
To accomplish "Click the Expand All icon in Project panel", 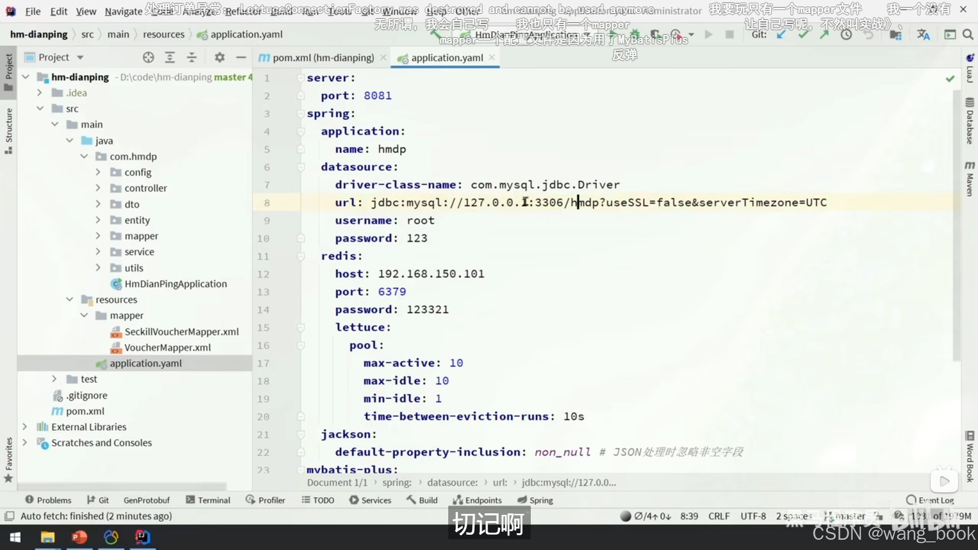I will click(x=170, y=58).
